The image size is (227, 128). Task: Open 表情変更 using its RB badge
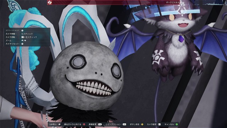[x=100, y=124]
